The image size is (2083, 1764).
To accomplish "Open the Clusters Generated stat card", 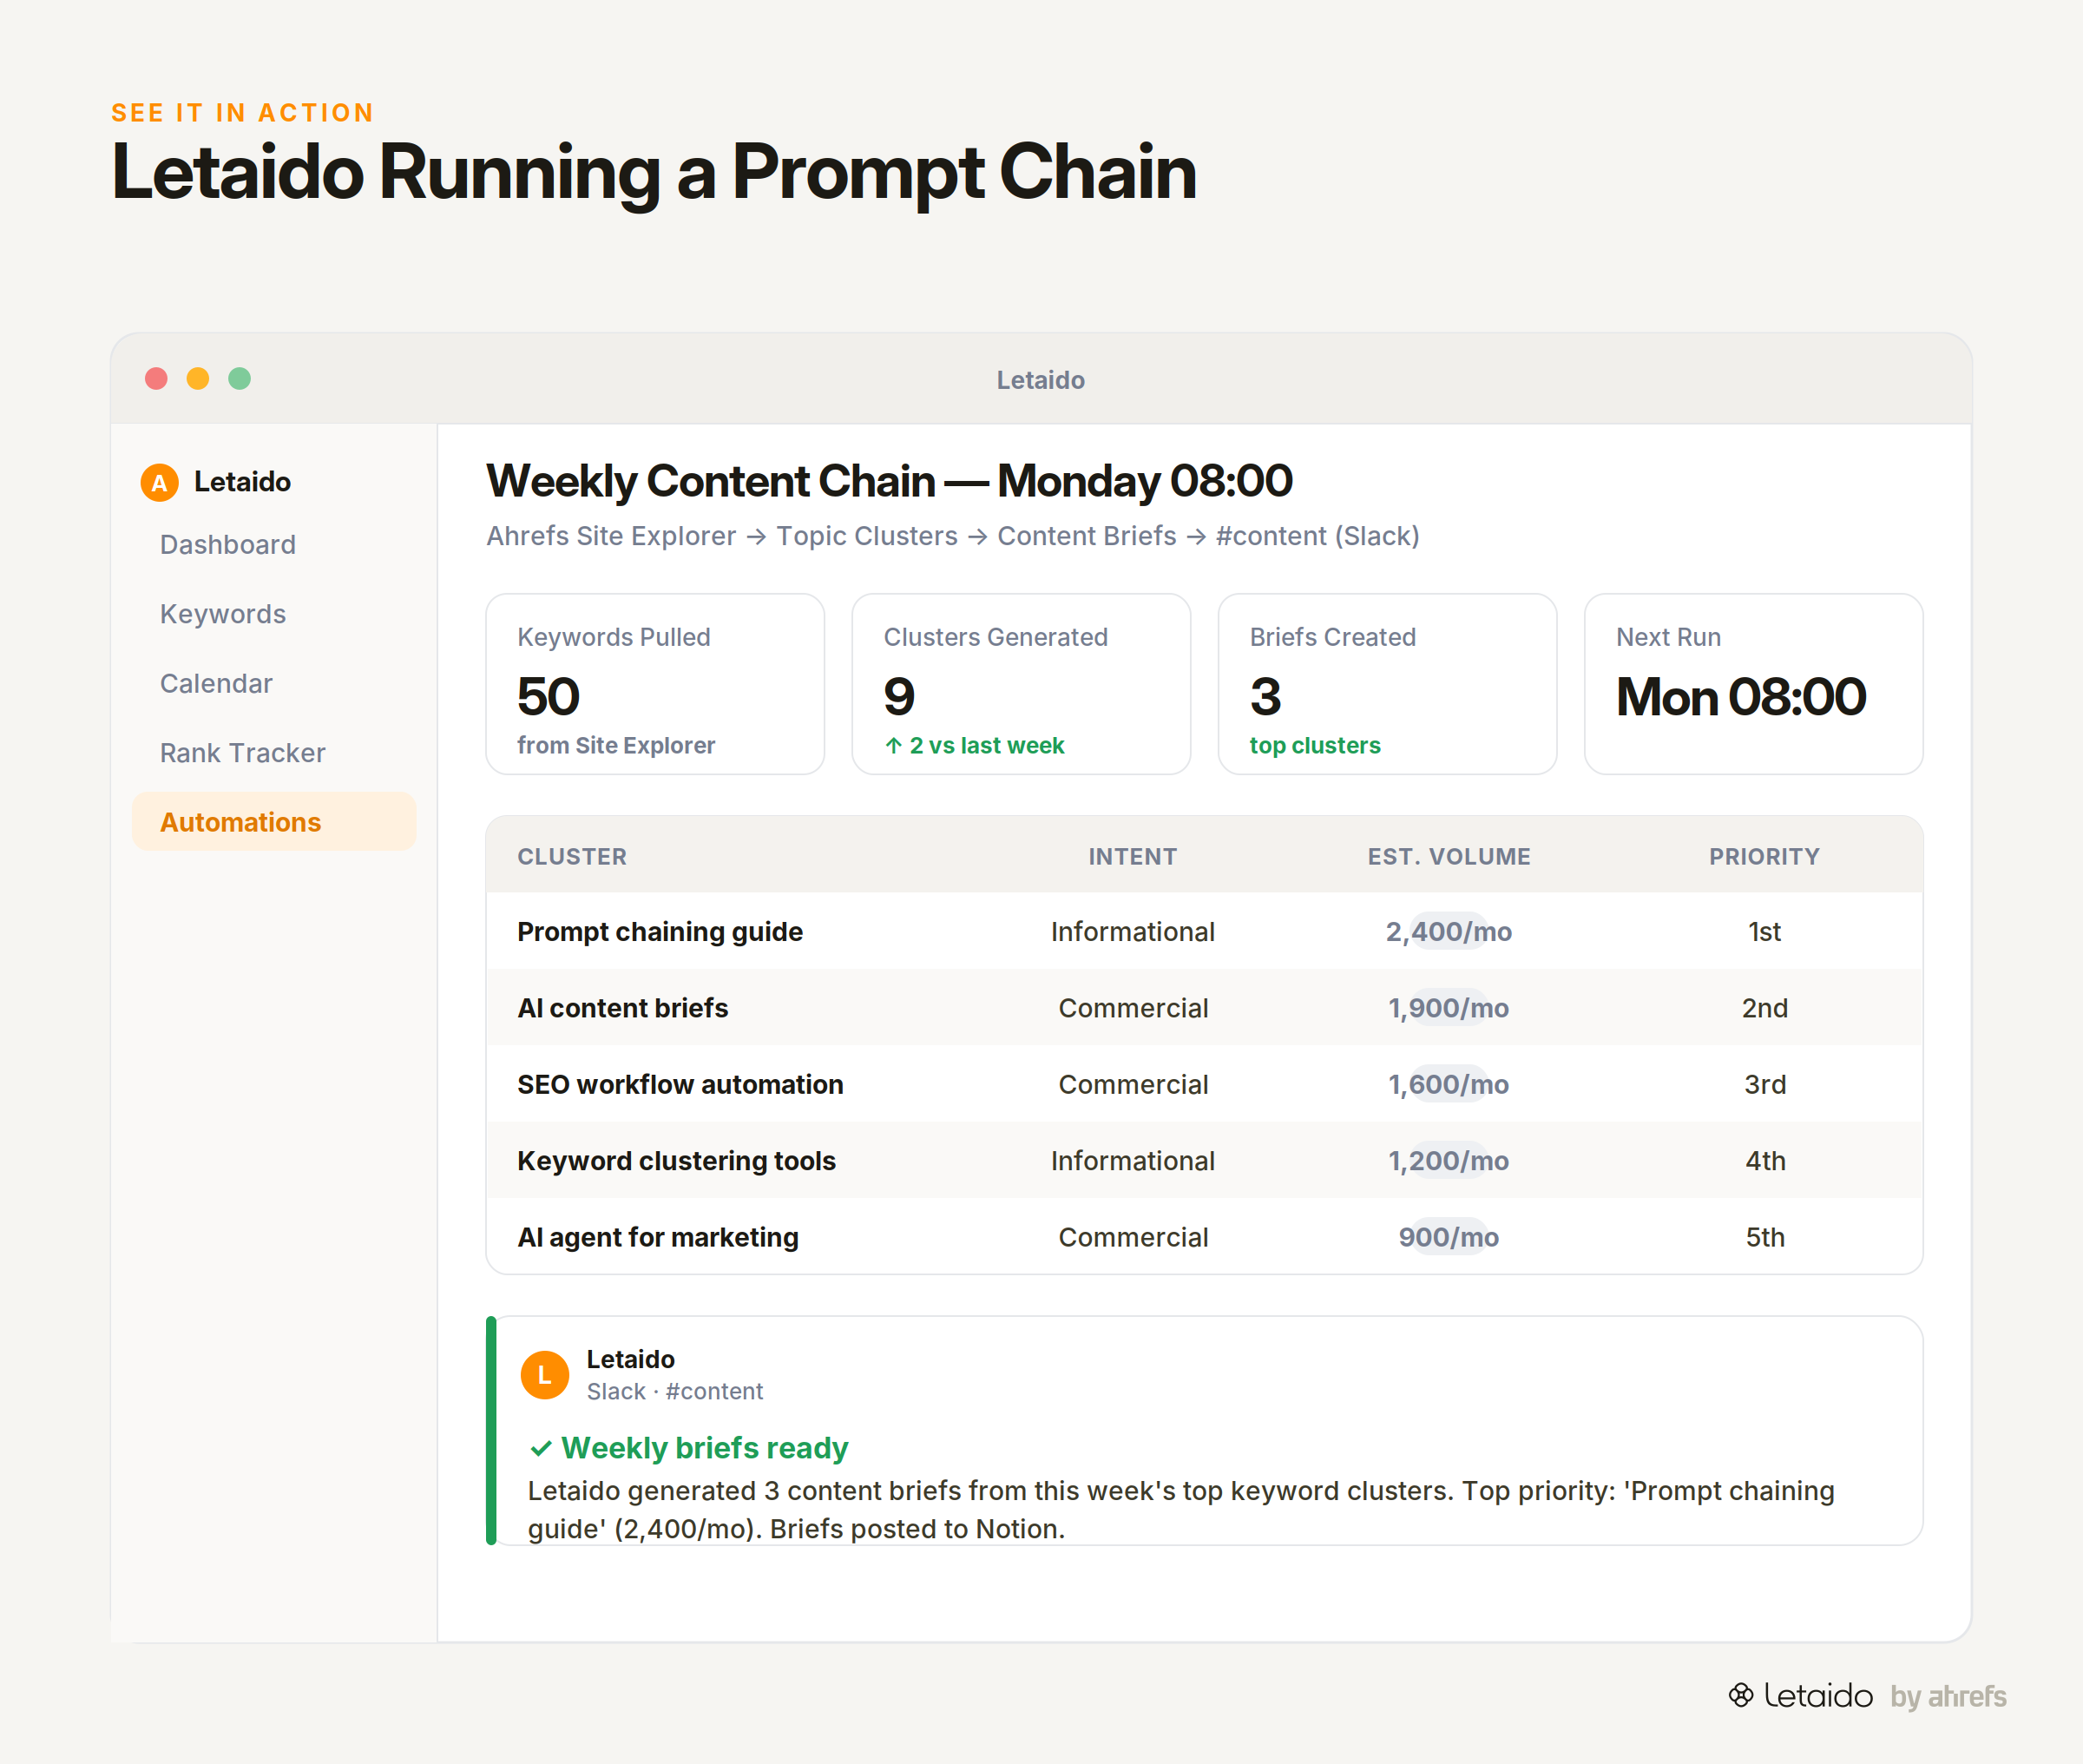I will (1022, 684).
